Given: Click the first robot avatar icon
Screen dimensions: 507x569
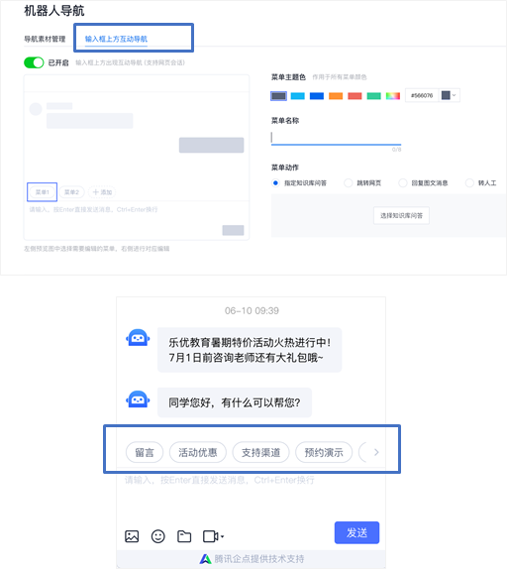Looking at the screenshot, I should (x=138, y=338).
